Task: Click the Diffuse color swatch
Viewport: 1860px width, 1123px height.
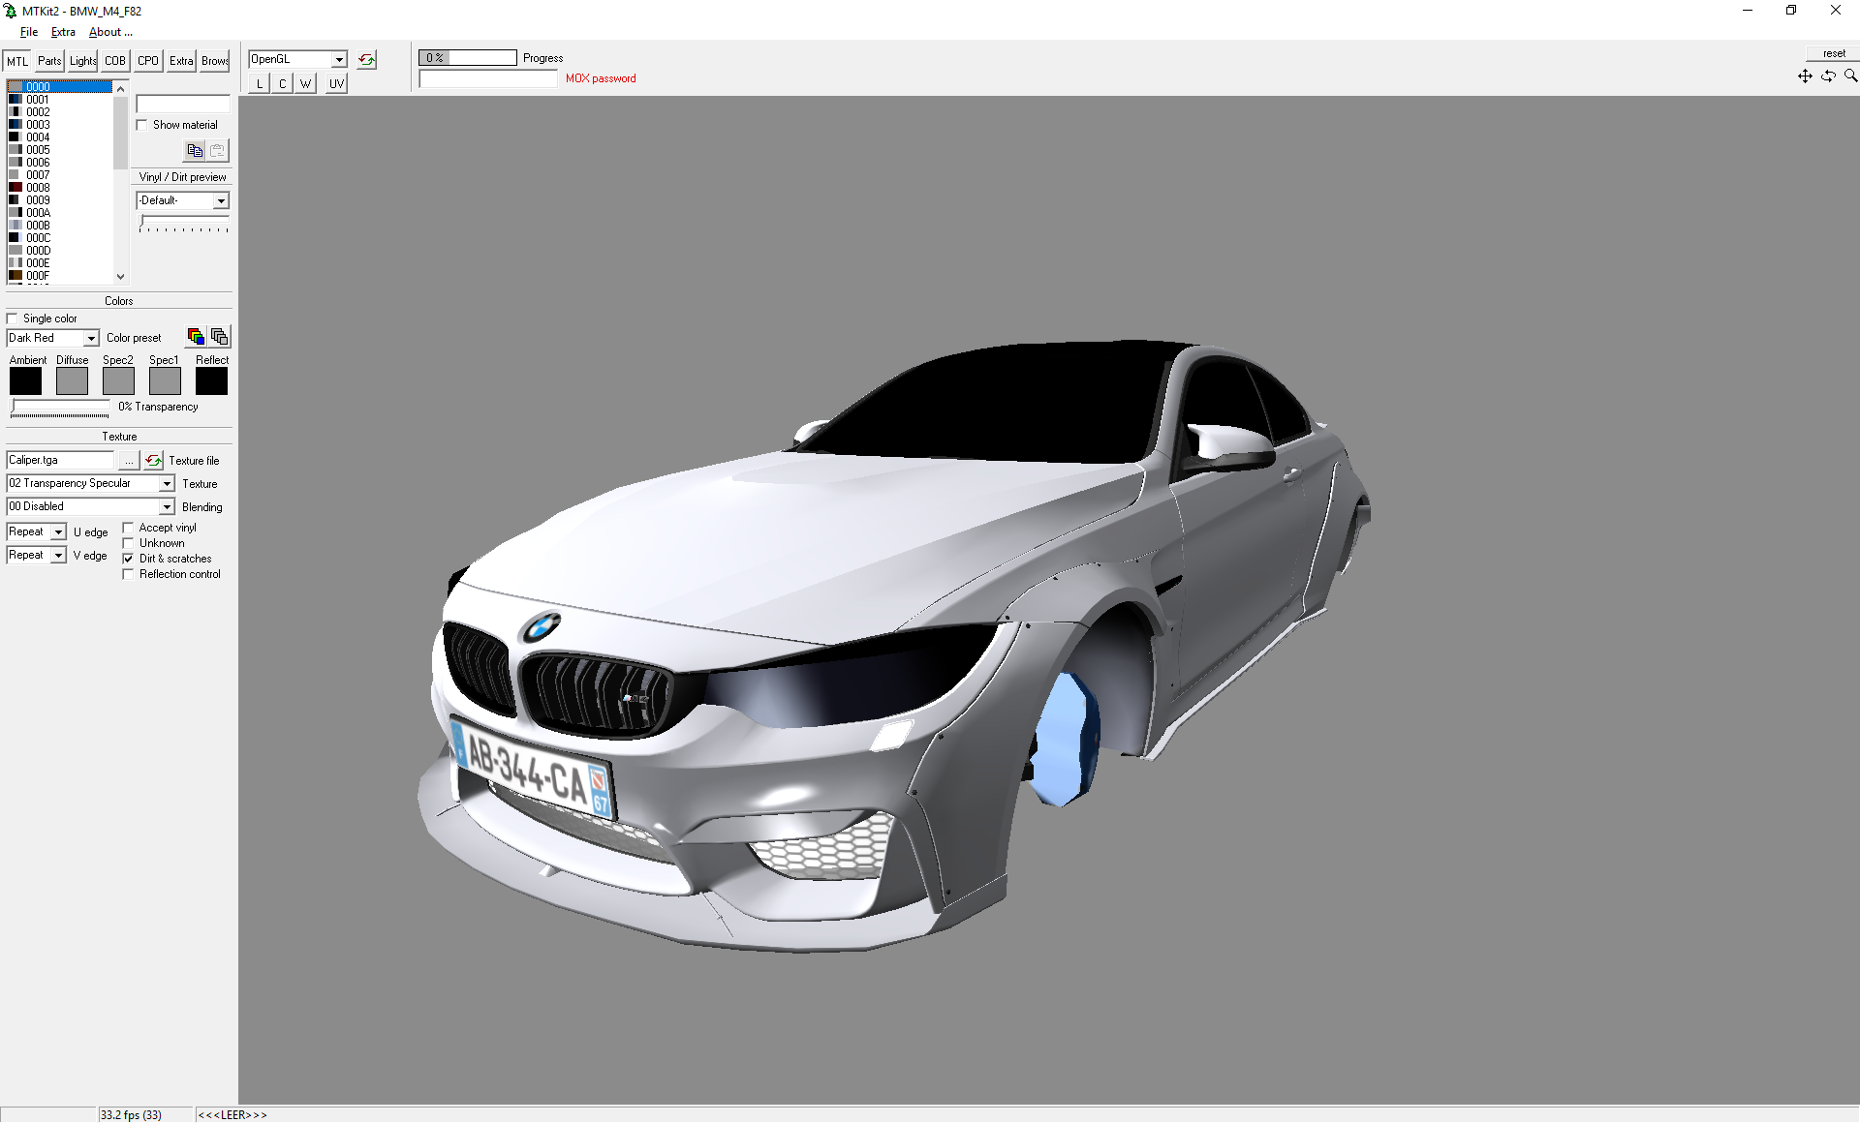Action: pyautogui.click(x=72, y=381)
